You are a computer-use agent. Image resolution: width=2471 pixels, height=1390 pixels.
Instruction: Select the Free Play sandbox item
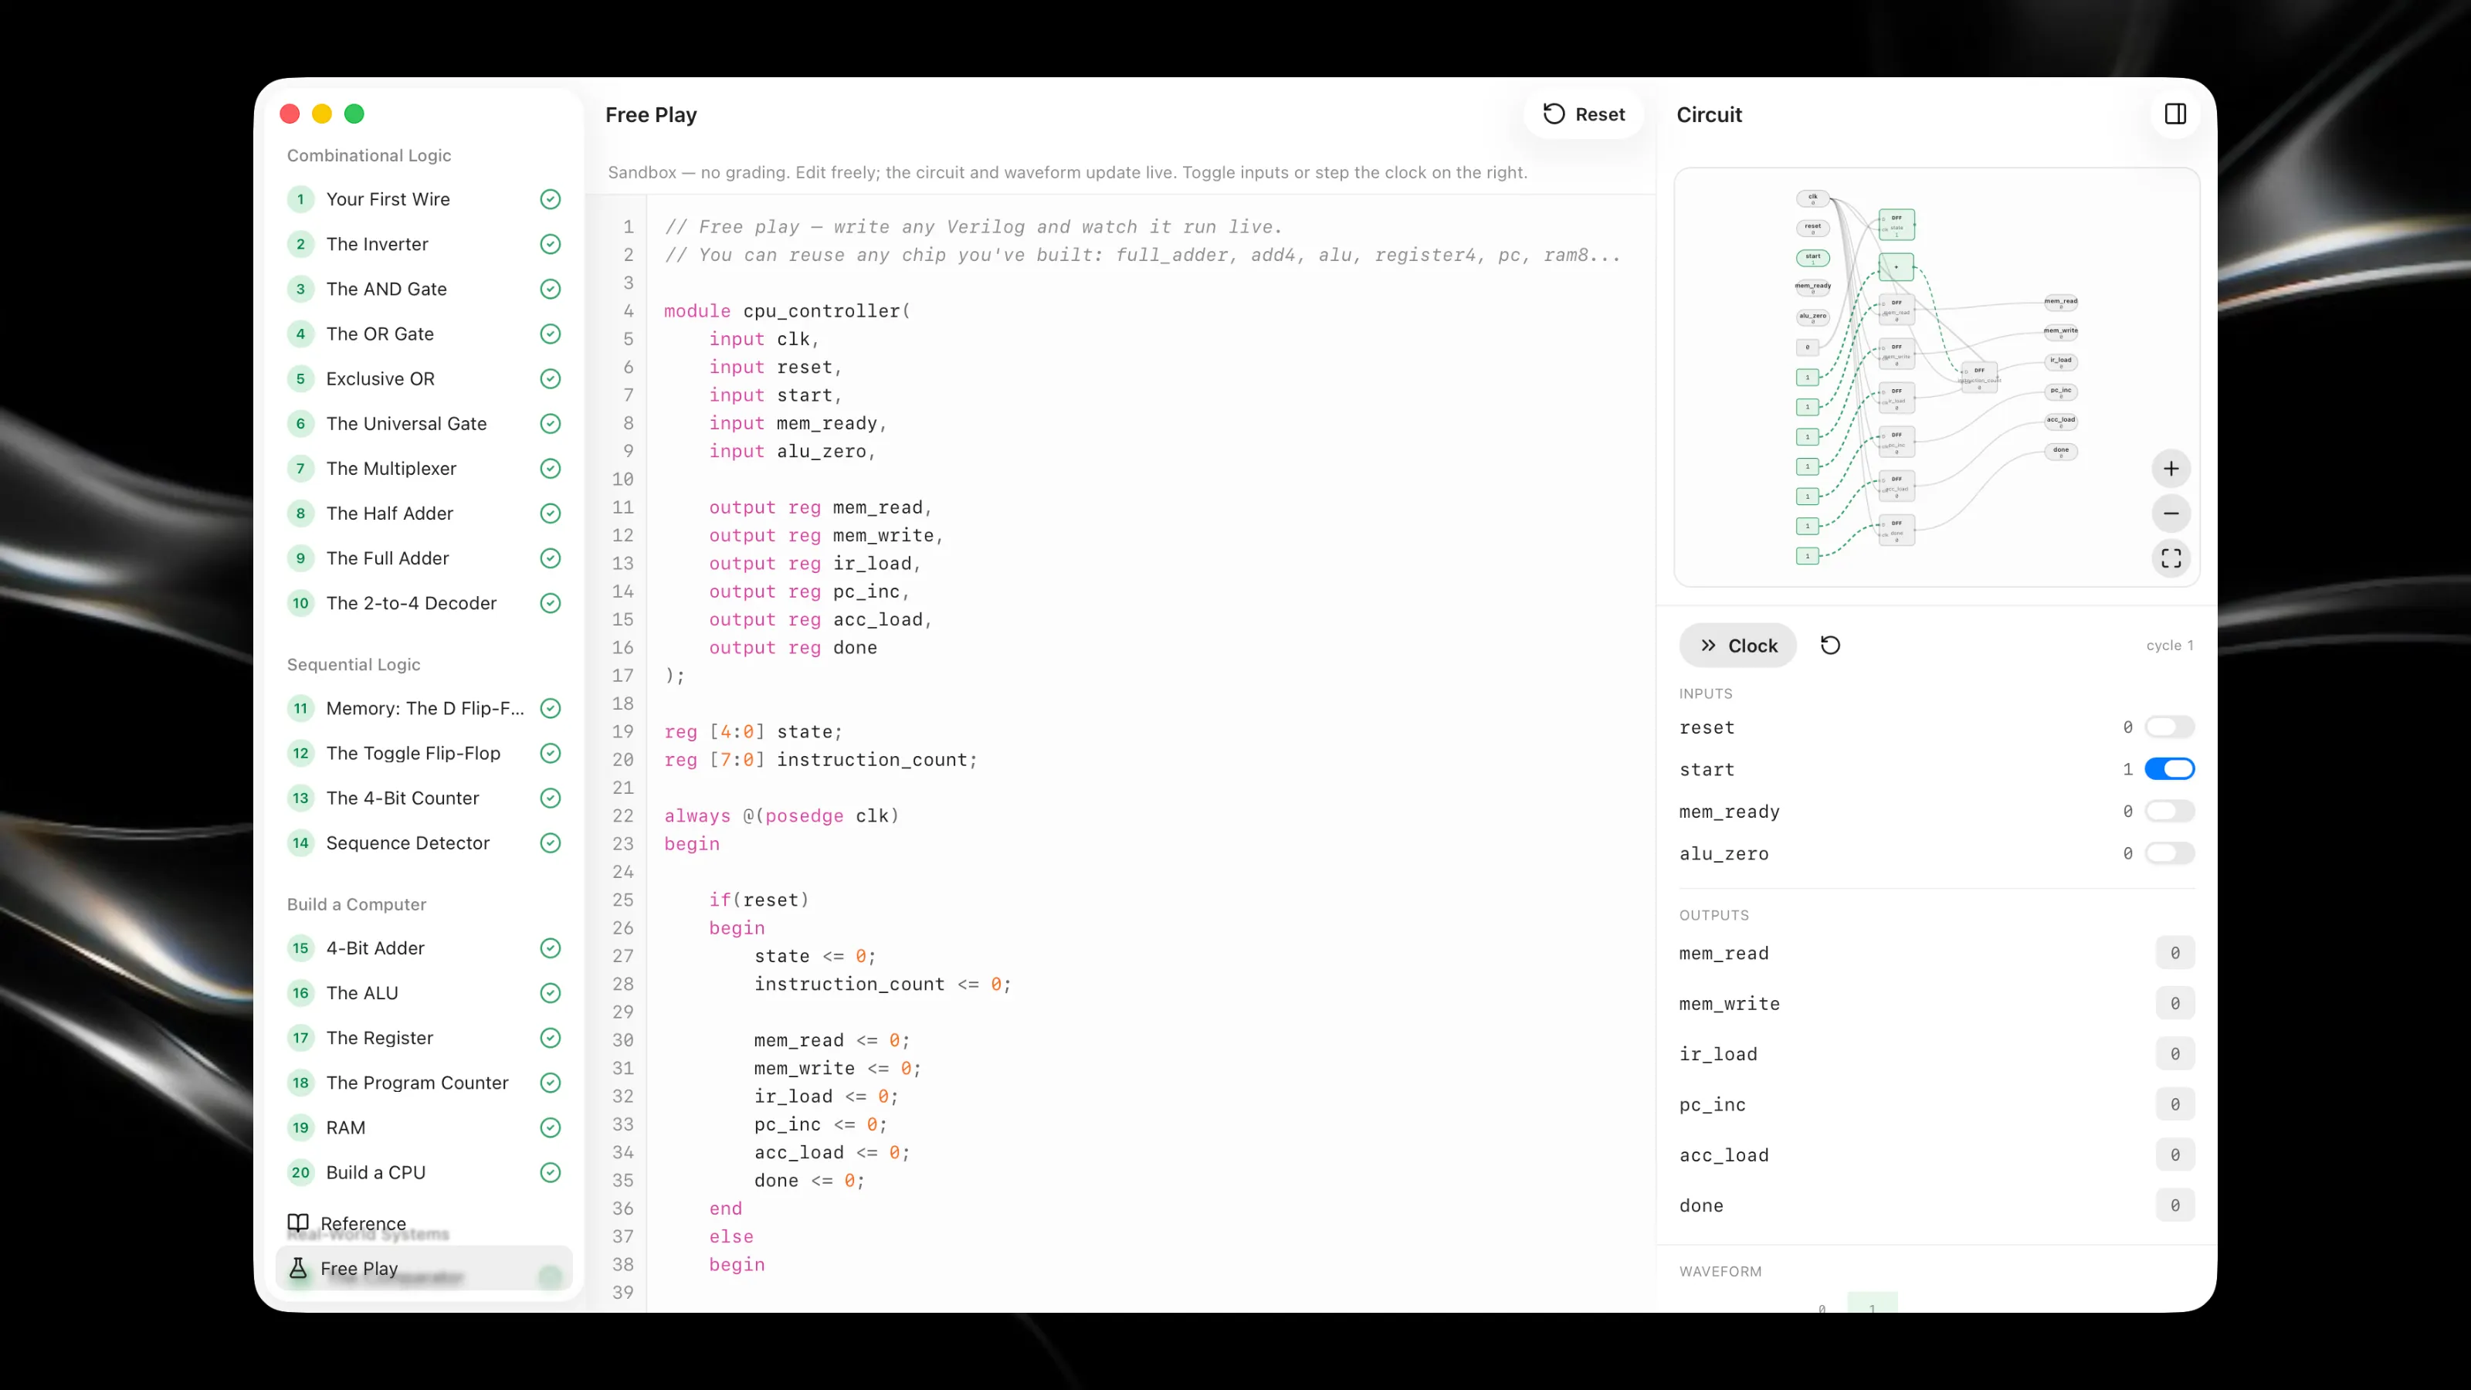pyautogui.click(x=423, y=1268)
